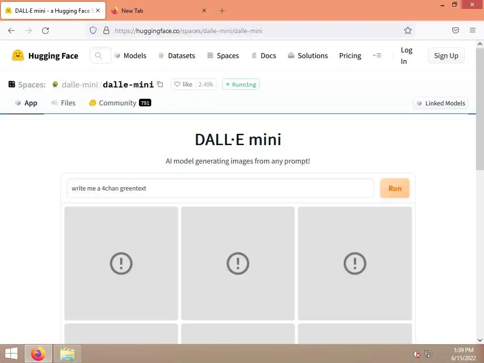Image resolution: width=484 pixels, height=363 pixels.
Task: Open the Firefox hamburger menu
Action: (473, 30)
